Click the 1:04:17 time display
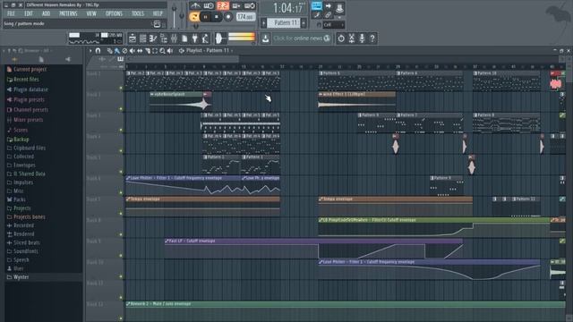573x322 pixels. point(288,8)
